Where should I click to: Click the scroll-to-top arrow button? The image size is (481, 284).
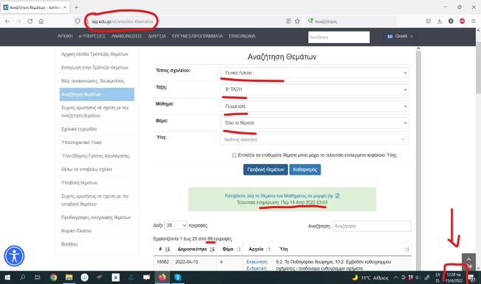468,260
